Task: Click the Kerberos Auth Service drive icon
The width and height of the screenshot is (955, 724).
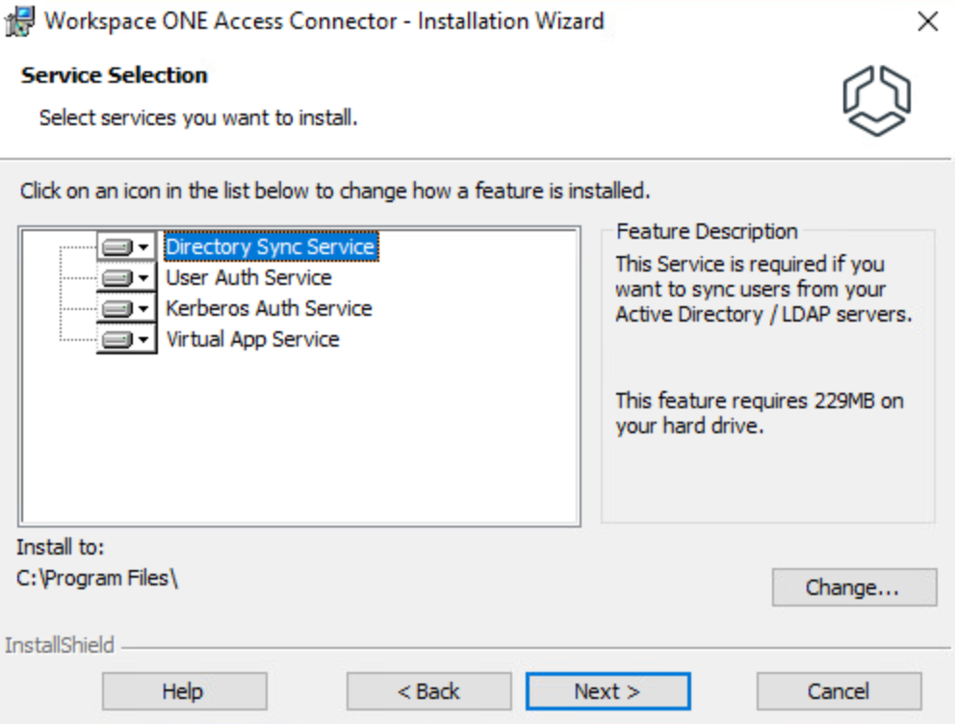Action: click(x=116, y=309)
